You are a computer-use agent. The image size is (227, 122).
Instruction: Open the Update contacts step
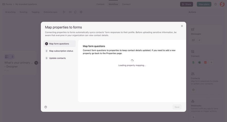point(59,58)
